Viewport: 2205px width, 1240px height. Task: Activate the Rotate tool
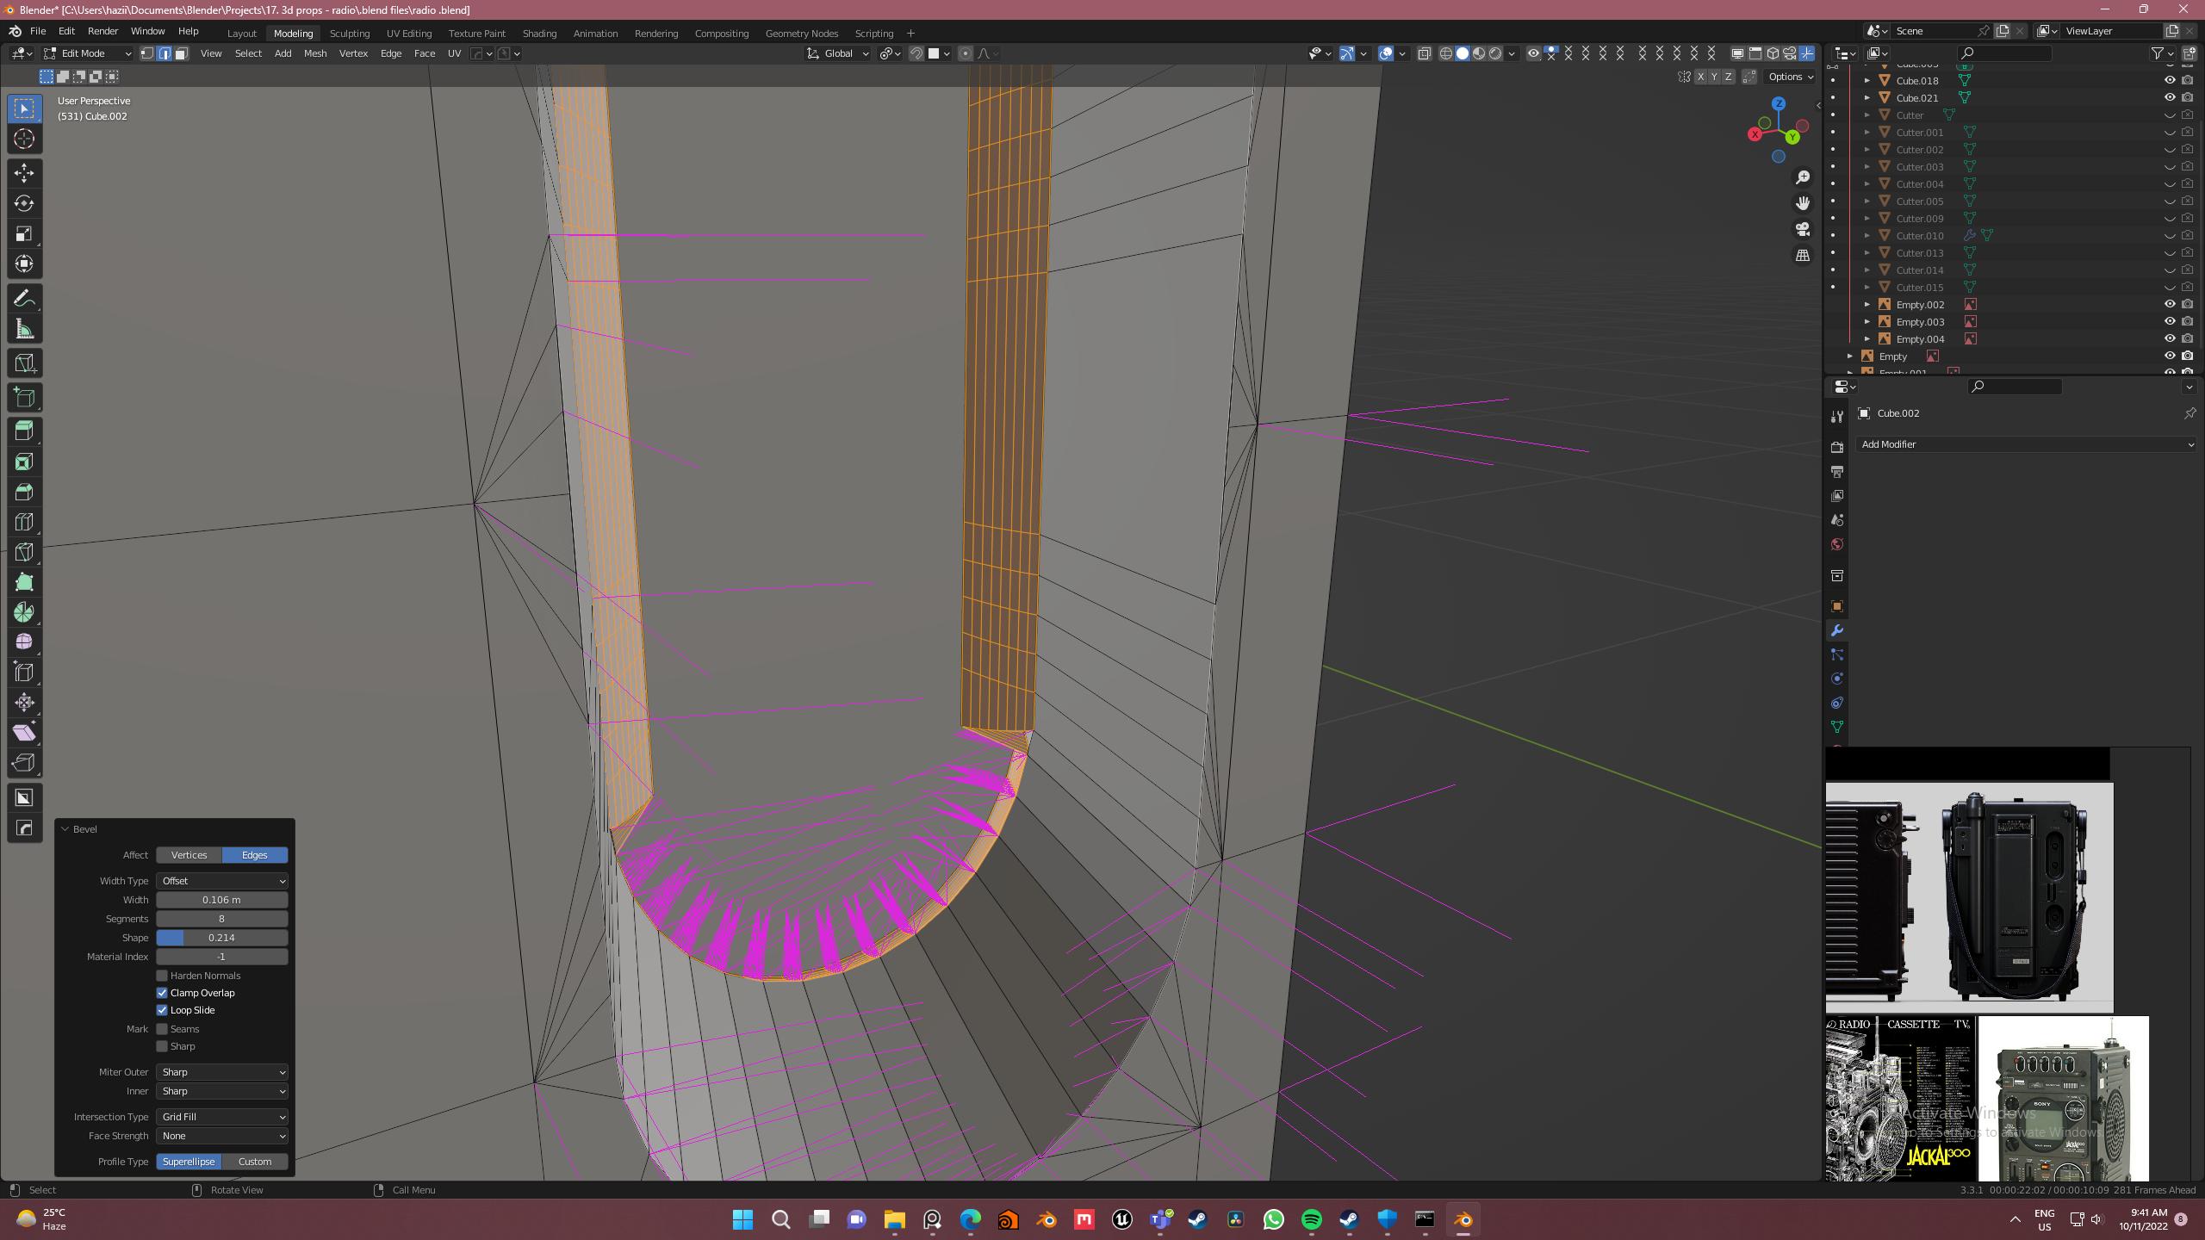(x=24, y=203)
